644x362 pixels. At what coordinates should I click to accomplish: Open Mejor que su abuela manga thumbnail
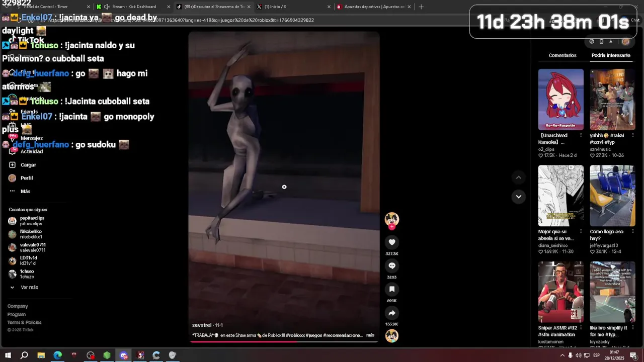pos(561,196)
